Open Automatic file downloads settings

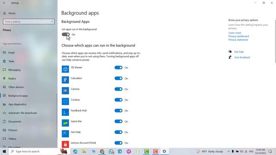click(x=28, y=113)
